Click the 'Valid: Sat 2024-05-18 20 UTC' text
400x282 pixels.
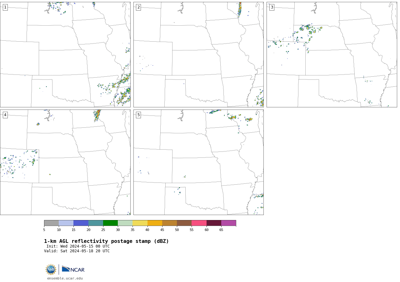(x=77, y=251)
